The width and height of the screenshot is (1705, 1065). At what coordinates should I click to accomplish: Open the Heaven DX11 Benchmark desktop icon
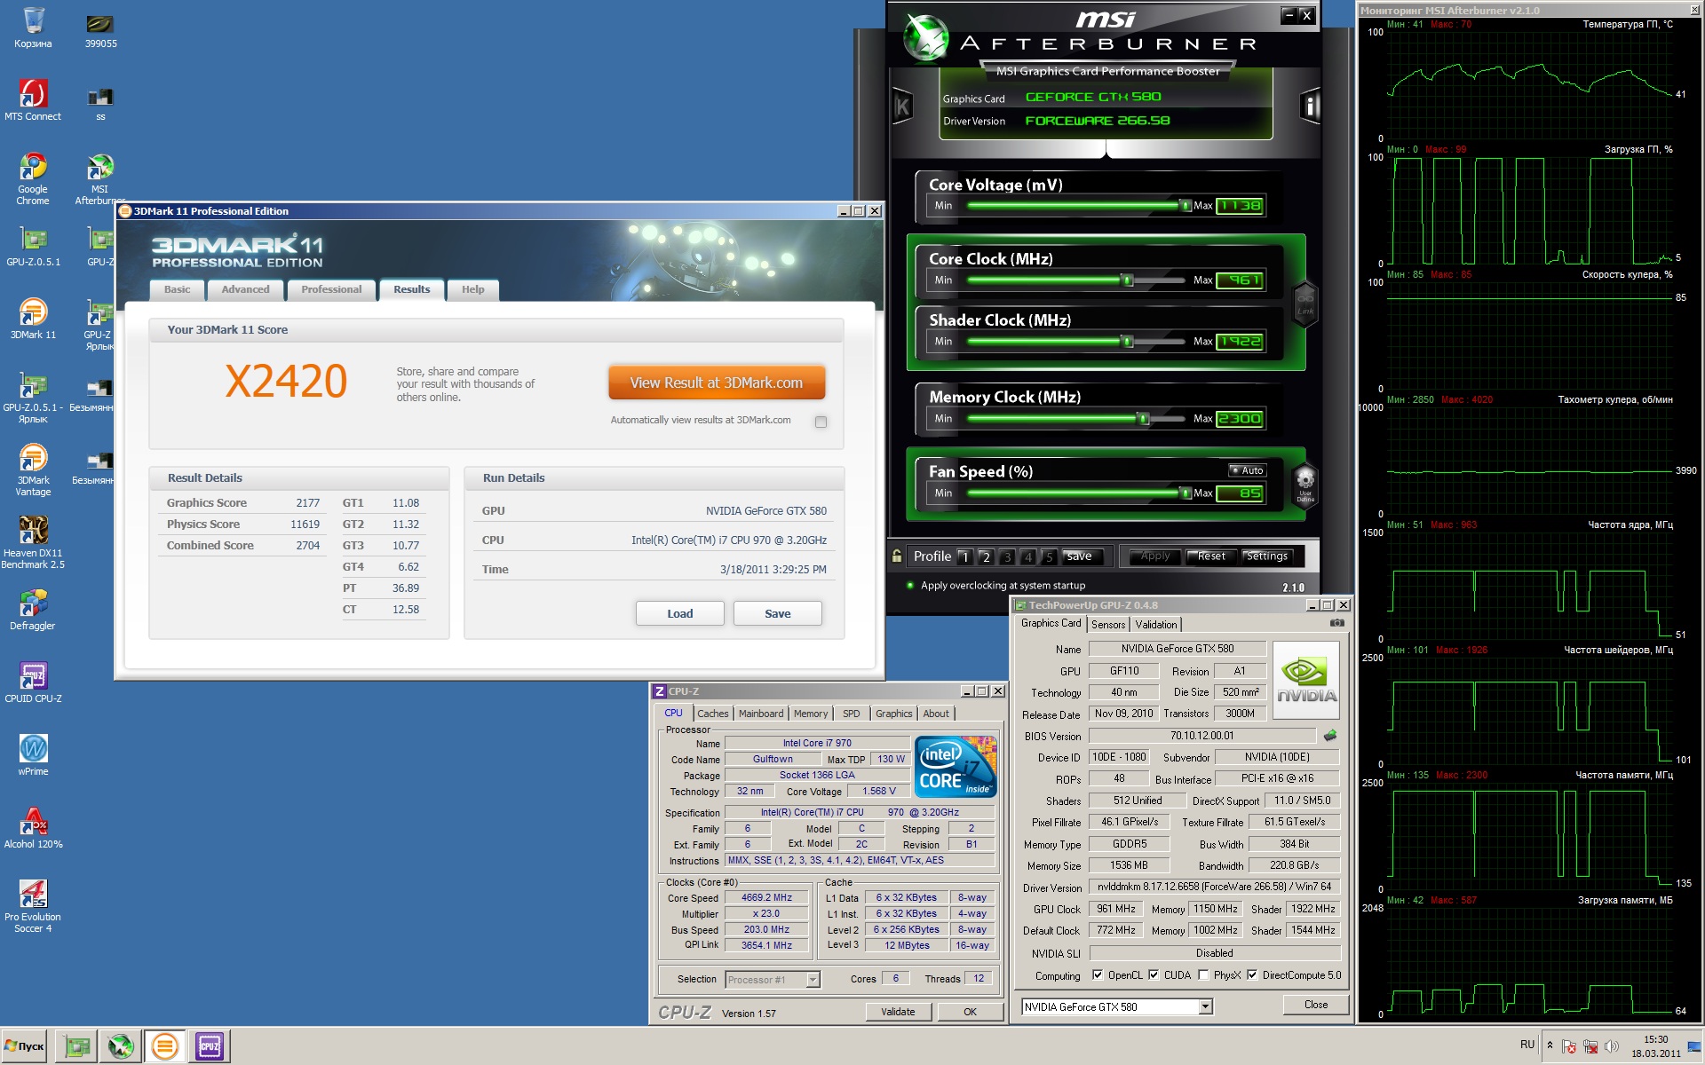click(x=33, y=531)
